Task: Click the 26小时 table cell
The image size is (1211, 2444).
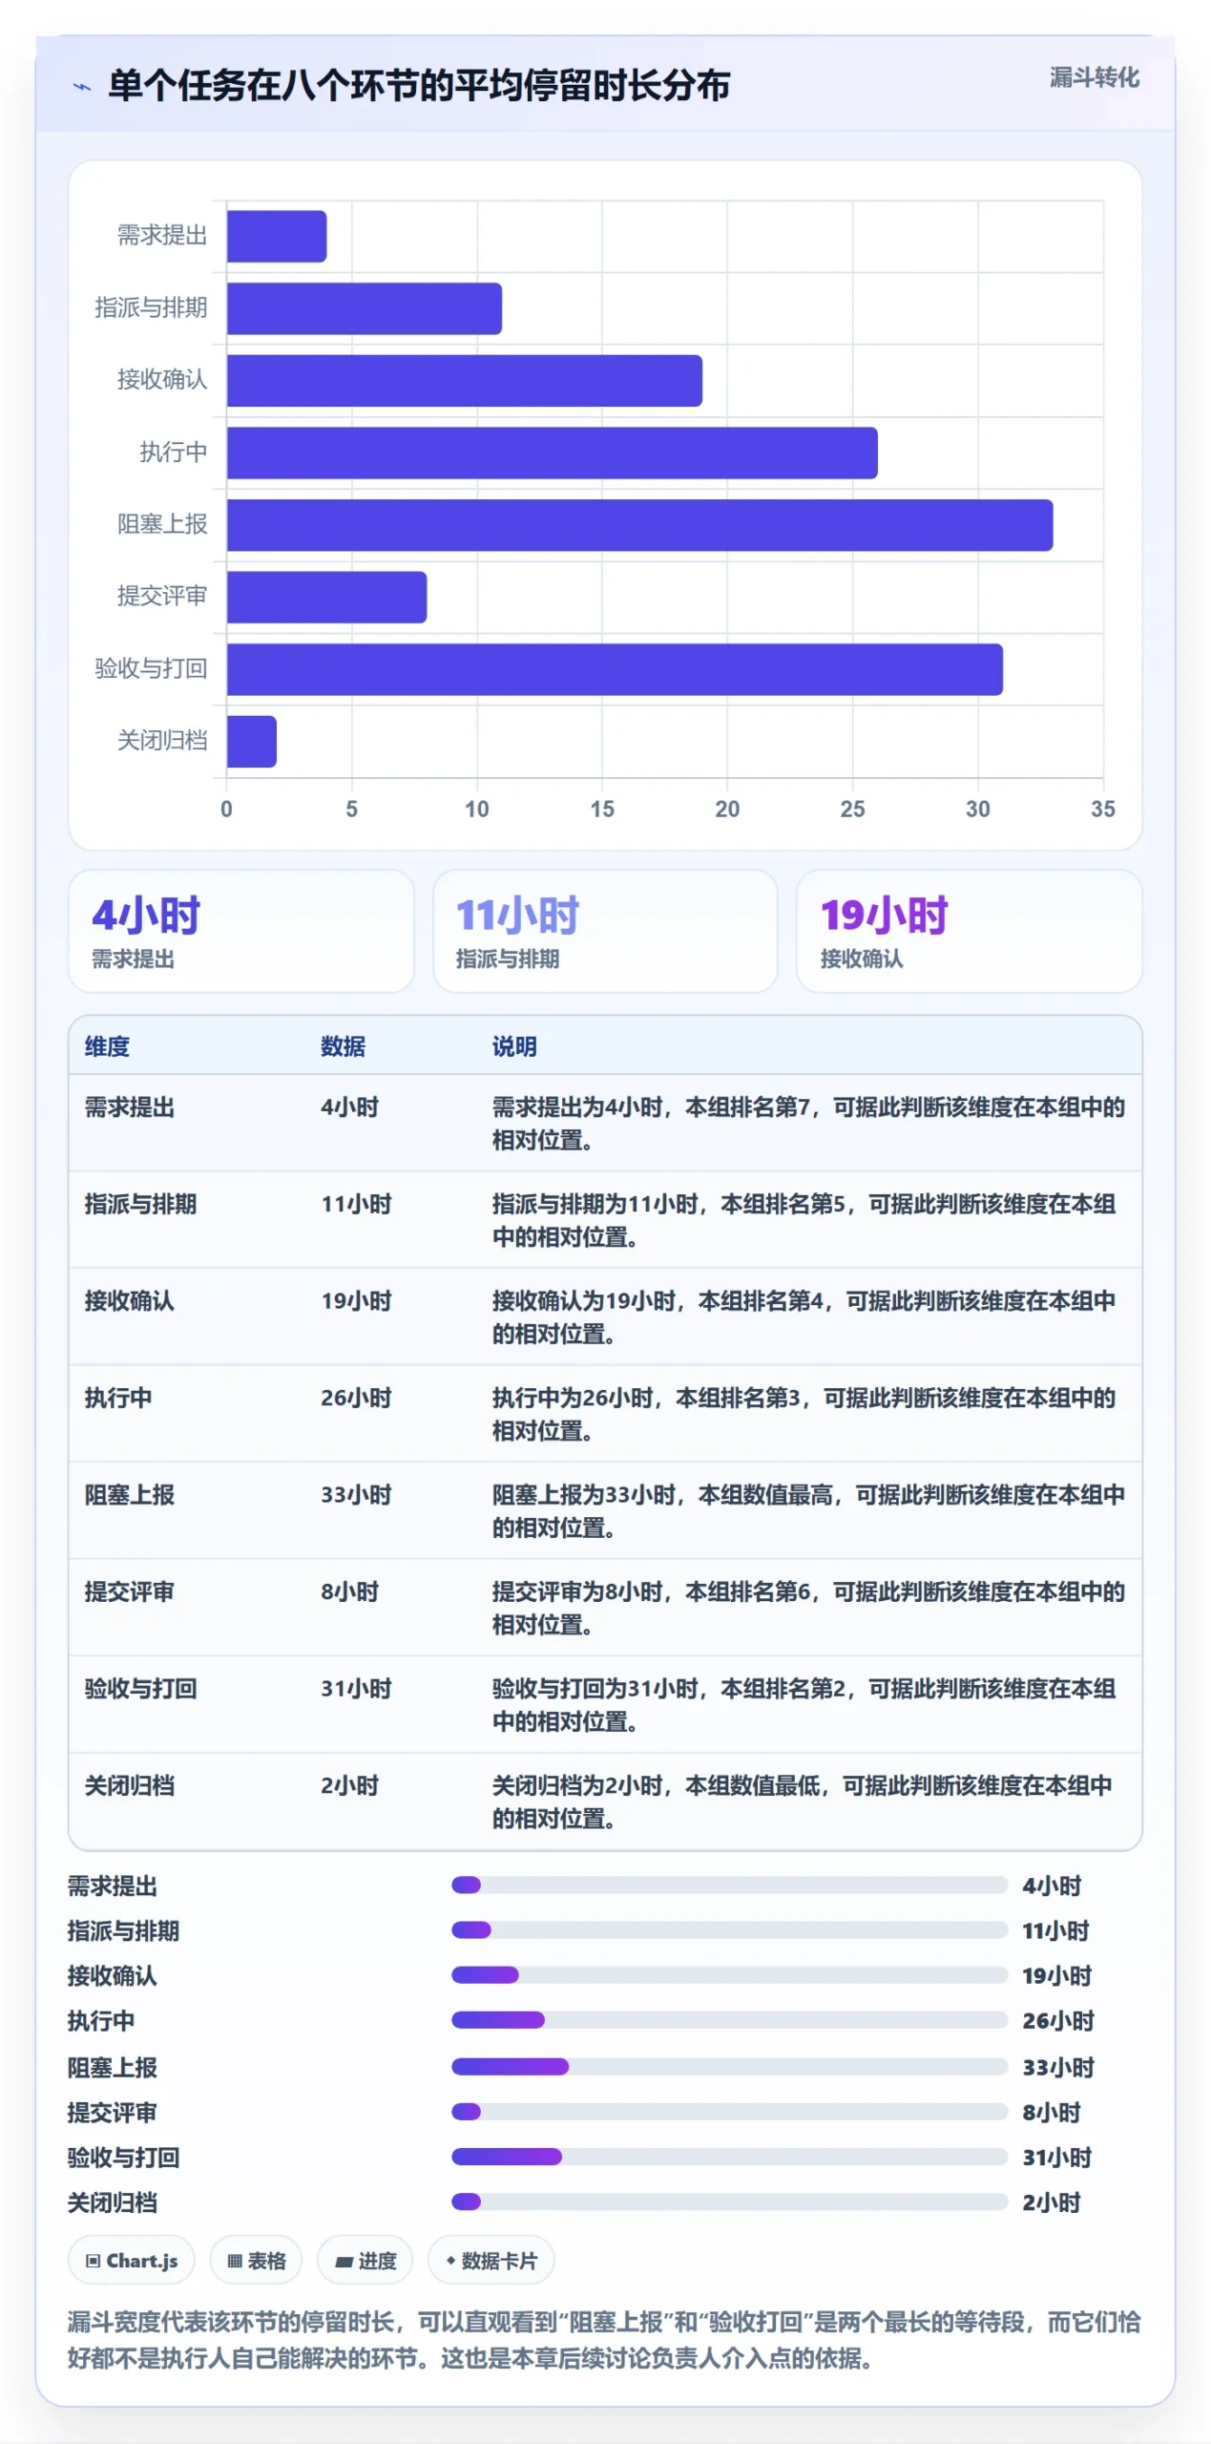Action: (356, 1398)
